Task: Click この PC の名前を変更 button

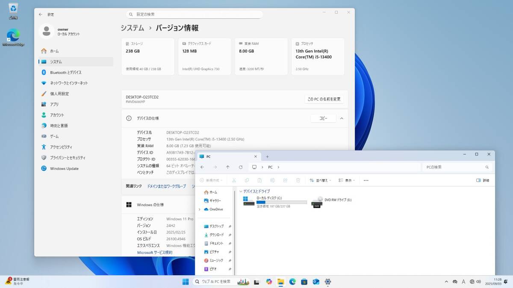Action: (324, 99)
